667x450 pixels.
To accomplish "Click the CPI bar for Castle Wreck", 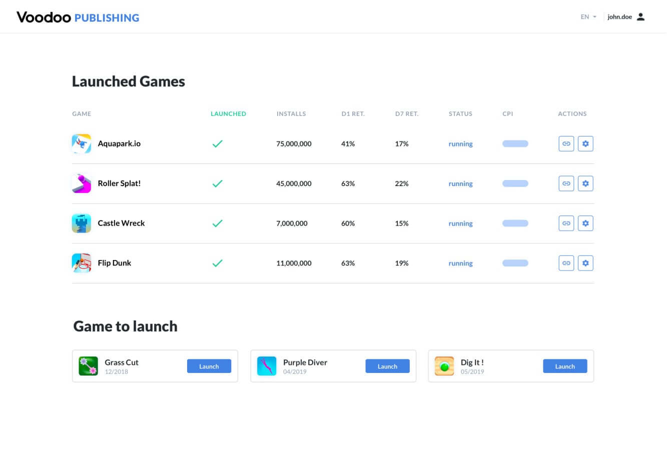I will tap(515, 223).
